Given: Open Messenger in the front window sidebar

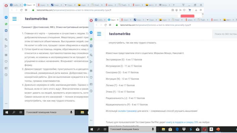Looking at the screenshot, I should pos(91,33).
